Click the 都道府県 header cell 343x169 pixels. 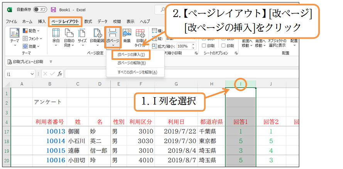coord(211,122)
